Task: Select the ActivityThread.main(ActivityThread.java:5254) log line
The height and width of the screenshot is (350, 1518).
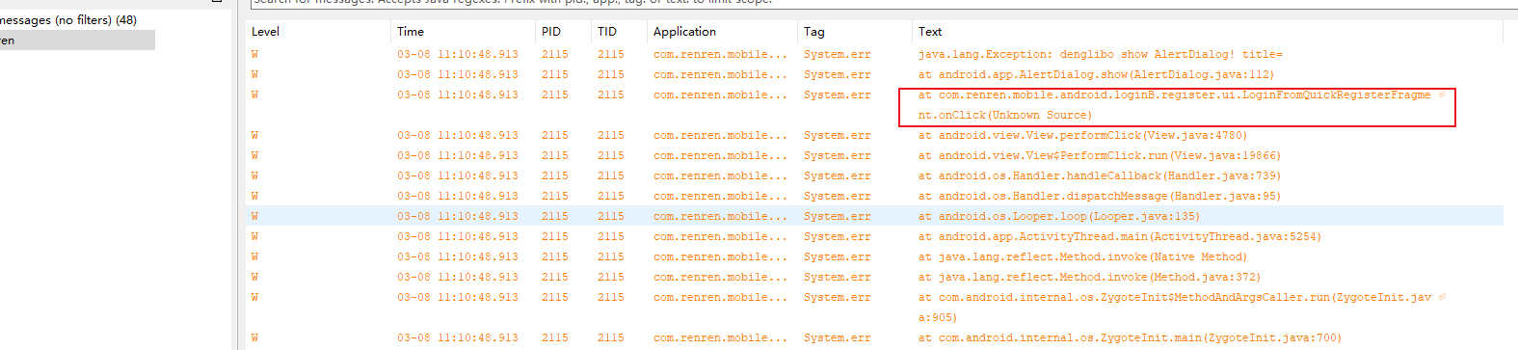Action: tap(876, 237)
